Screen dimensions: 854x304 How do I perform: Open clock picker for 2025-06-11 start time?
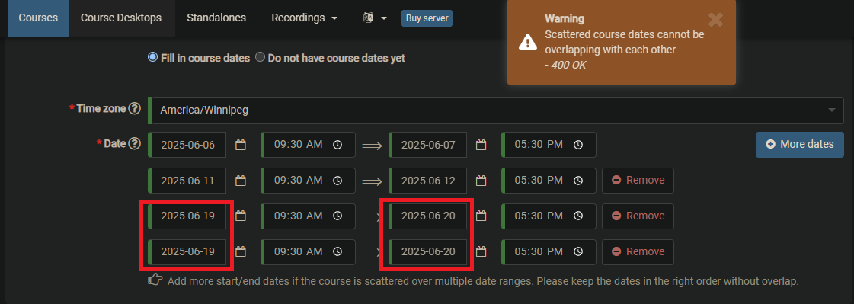(x=337, y=181)
